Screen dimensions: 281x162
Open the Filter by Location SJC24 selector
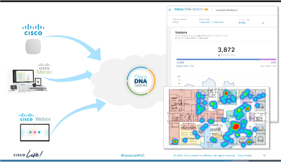(x=175, y=22)
